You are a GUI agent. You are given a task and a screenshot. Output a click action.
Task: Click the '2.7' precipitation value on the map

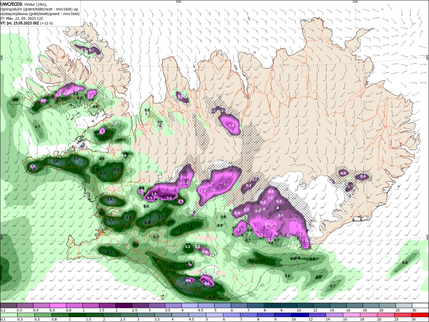click(152, 222)
